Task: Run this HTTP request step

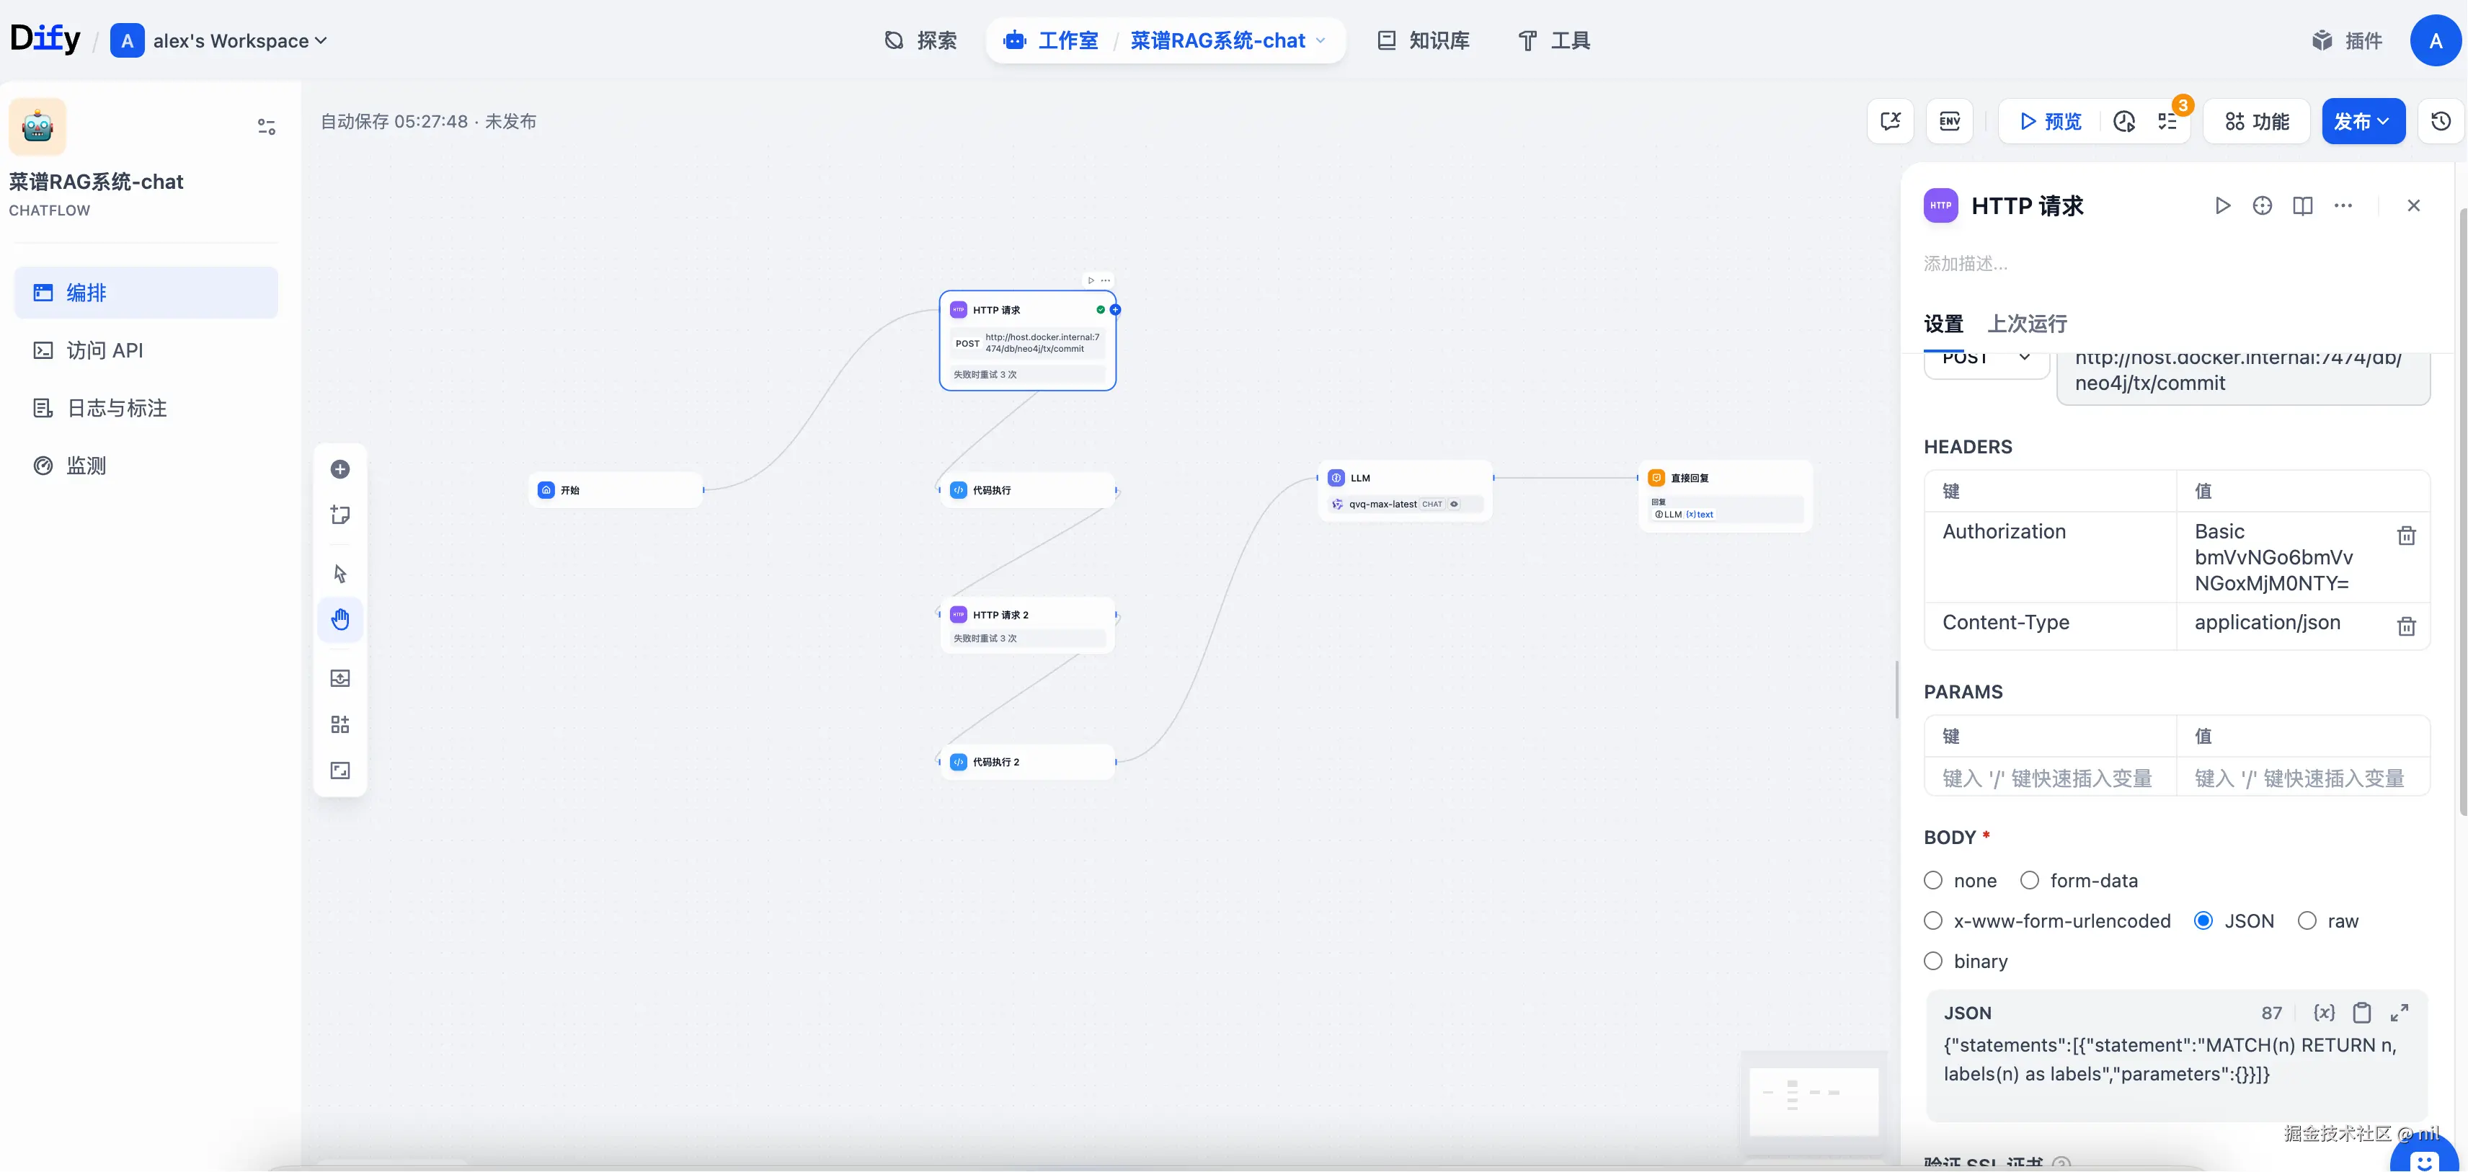Action: pos(2221,206)
